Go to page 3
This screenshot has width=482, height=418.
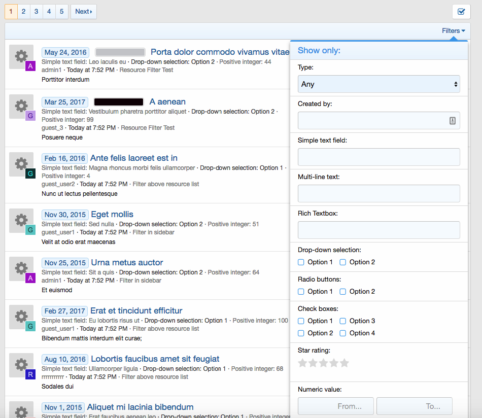(x=37, y=12)
